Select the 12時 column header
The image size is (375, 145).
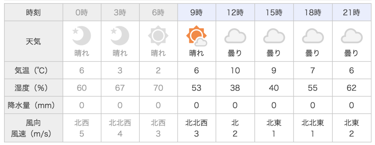pos(235,13)
